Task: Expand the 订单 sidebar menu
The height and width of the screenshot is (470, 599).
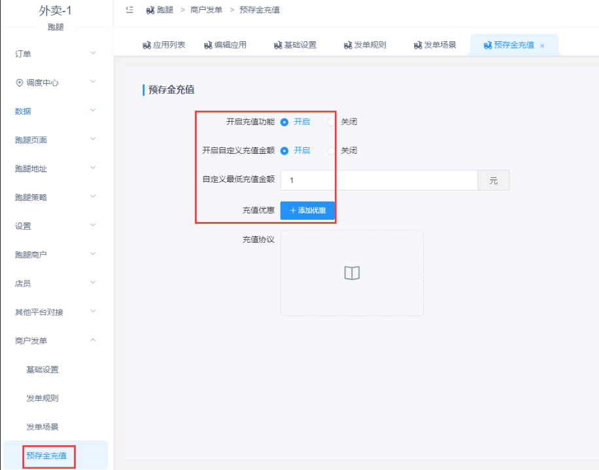Action: [56, 54]
